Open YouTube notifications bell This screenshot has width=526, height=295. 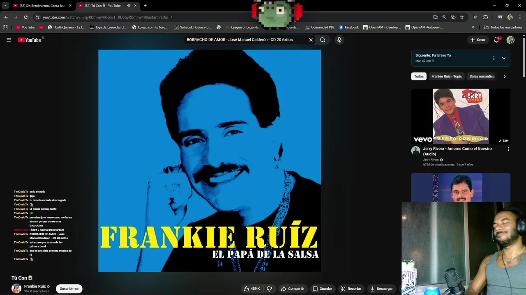pyautogui.click(x=496, y=40)
